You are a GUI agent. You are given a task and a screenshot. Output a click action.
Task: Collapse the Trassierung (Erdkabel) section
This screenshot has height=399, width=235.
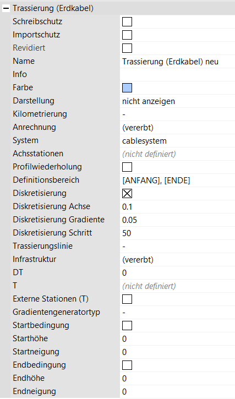6,8
